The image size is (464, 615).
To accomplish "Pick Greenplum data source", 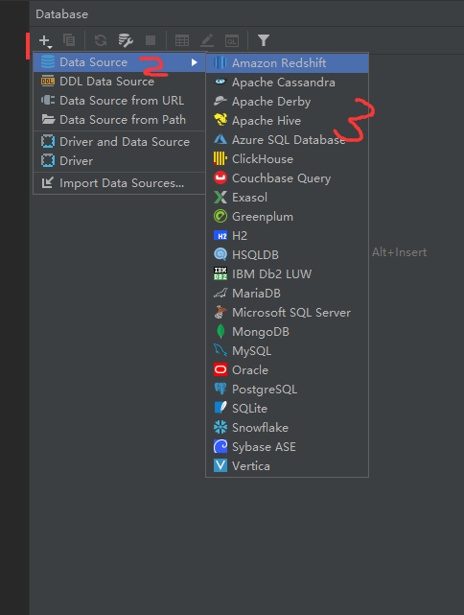I will tap(287, 217).
